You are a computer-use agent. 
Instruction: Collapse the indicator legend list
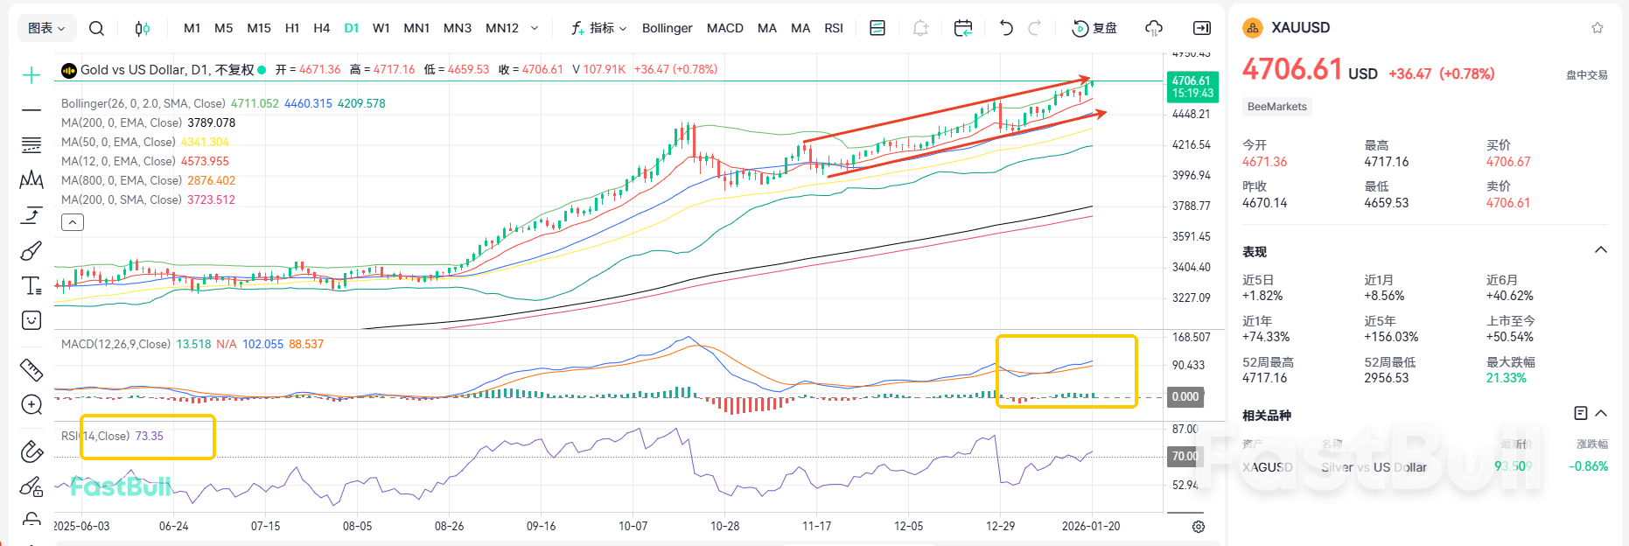coord(73,222)
